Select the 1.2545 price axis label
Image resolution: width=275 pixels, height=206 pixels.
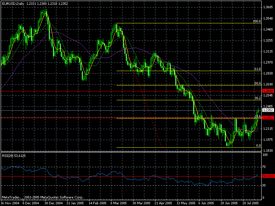tap(268, 95)
